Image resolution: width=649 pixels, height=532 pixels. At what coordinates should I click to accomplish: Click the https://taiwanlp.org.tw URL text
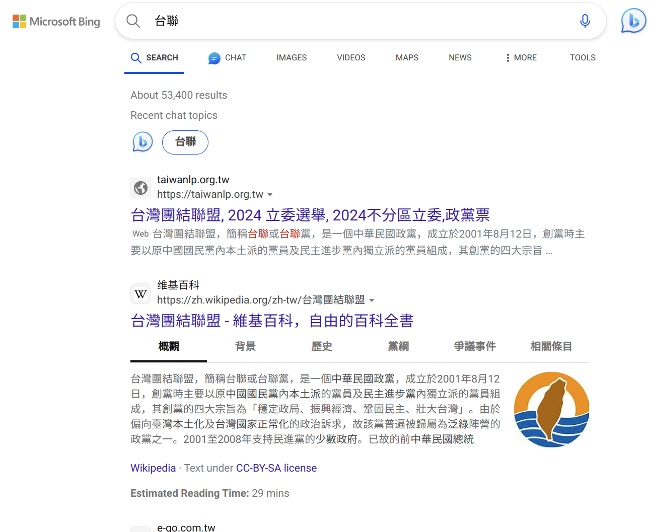[x=210, y=194]
